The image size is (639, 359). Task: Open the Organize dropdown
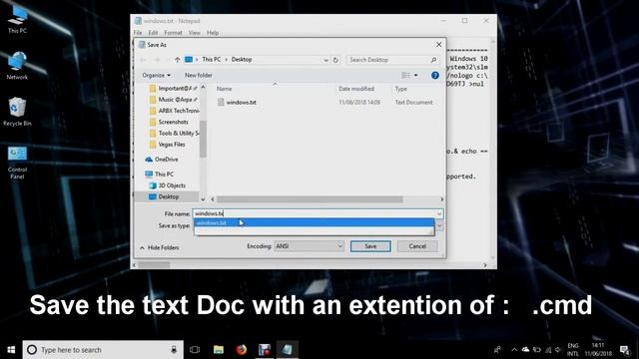[156, 76]
